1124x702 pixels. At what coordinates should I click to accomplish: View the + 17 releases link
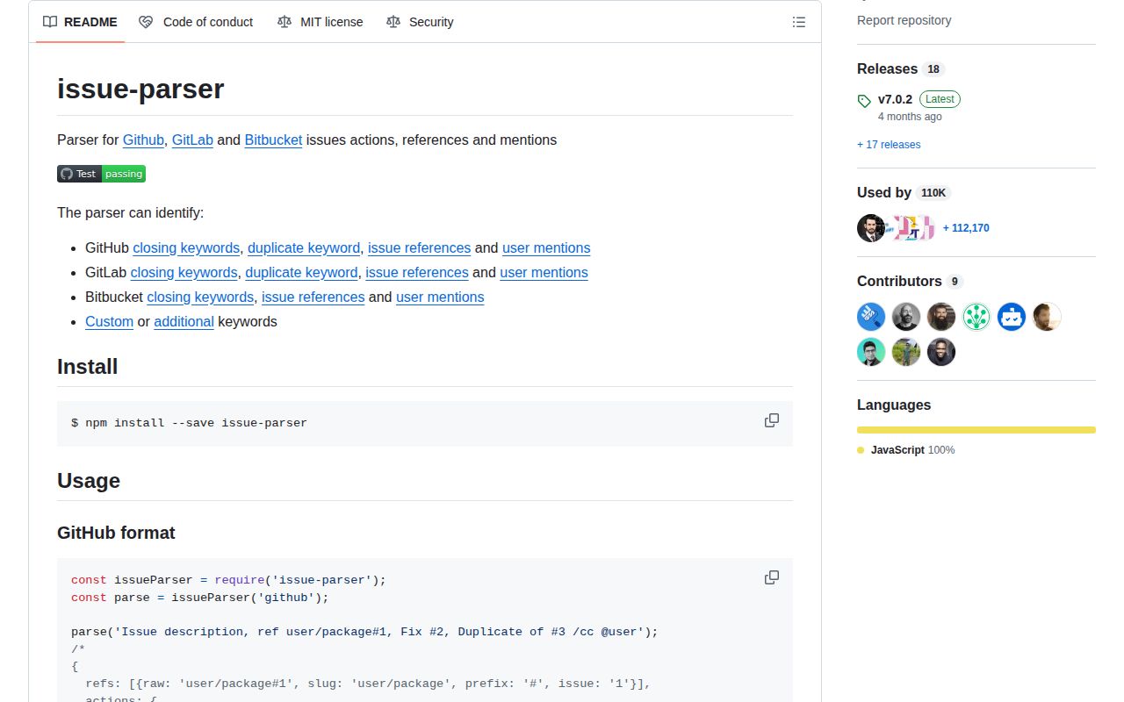pos(889,145)
